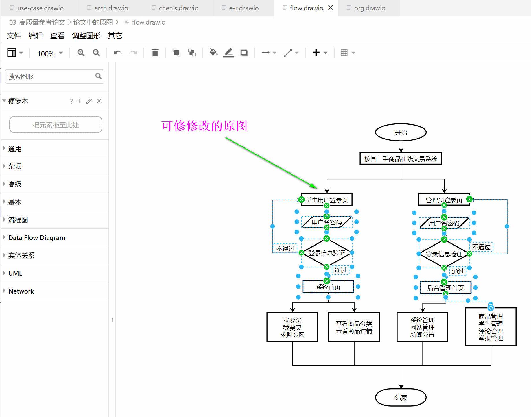Switch to use-case.drawio tab
Viewport: 531px width, 417px height.
coord(40,8)
